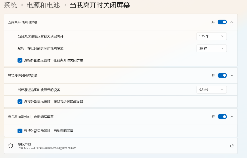This screenshot has height=158, width=247.
Task: Open the 30 秒 timeout dropdown
Action: (x=212, y=48)
